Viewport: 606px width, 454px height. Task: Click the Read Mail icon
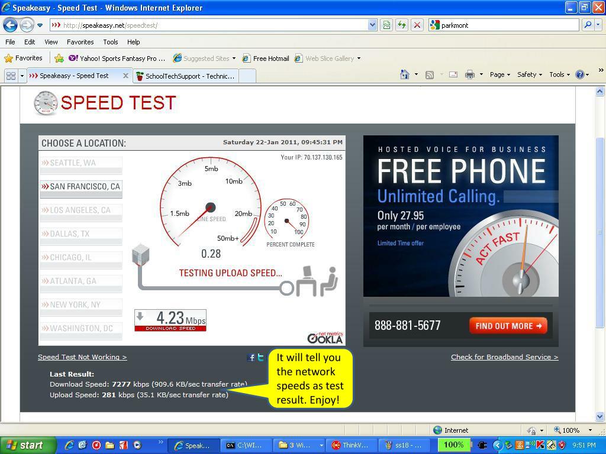coord(453,74)
